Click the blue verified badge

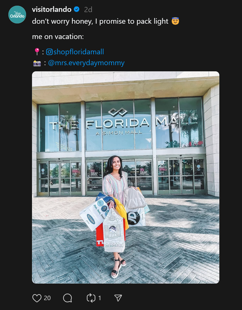click(76, 9)
